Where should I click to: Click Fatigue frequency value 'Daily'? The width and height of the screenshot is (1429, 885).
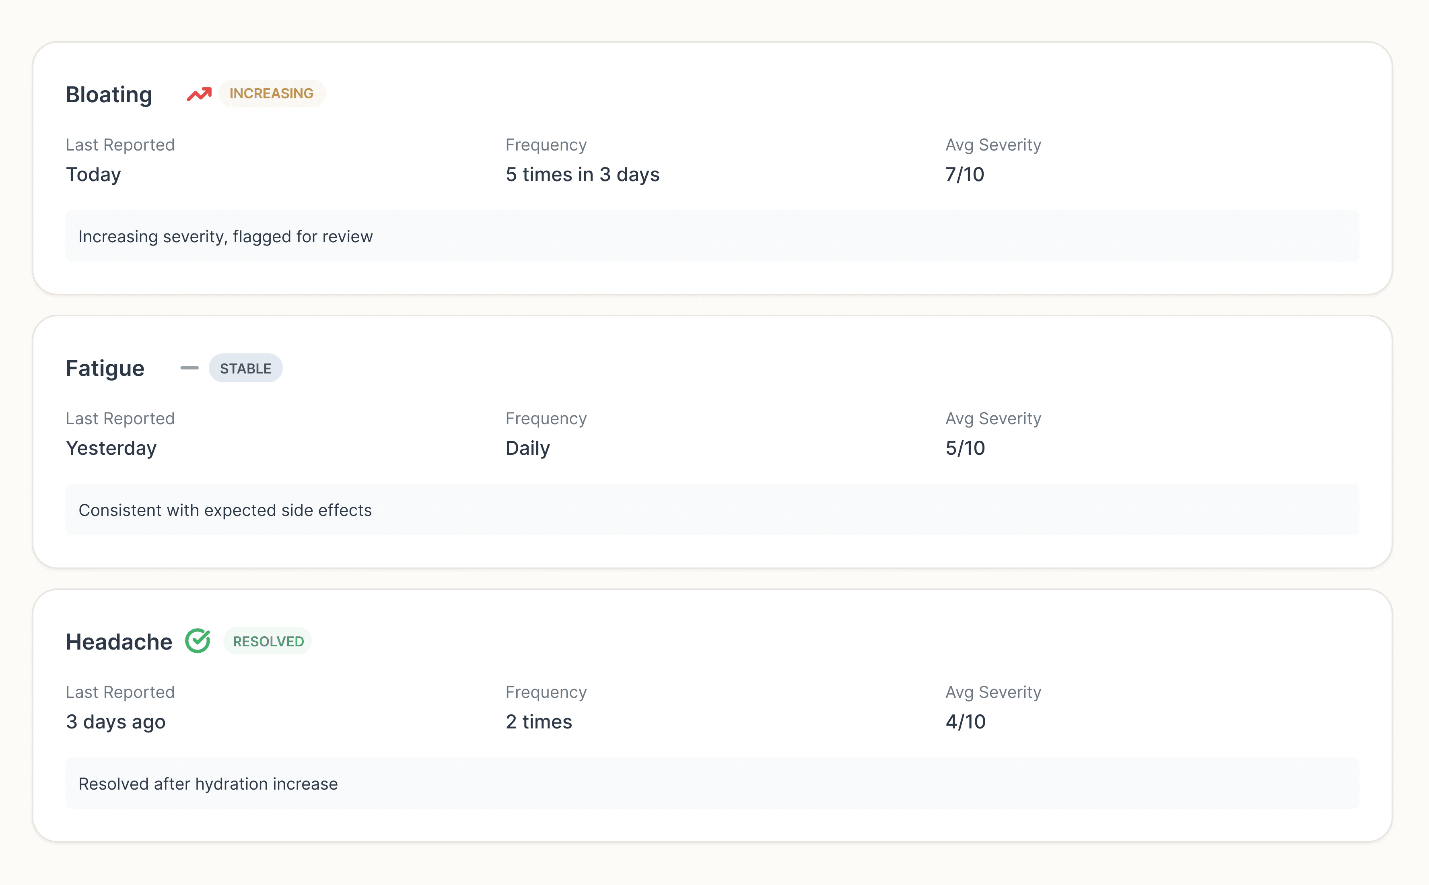coord(527,448)
